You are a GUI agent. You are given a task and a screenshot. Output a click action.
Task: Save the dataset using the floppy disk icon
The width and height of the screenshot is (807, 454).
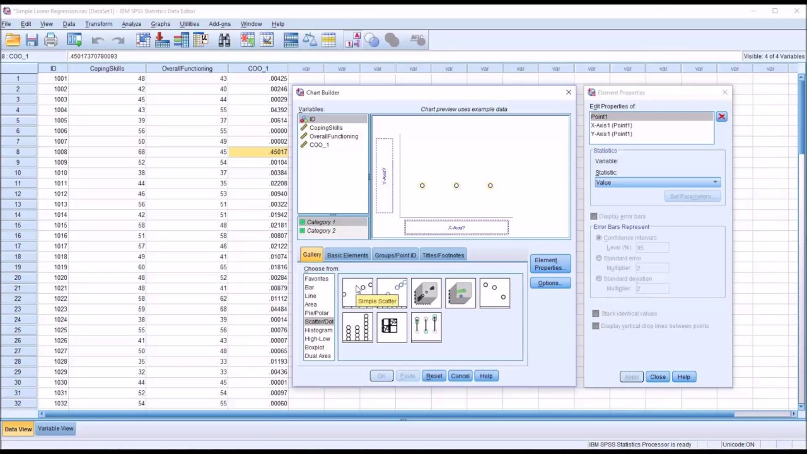click(x=32, y=40)
